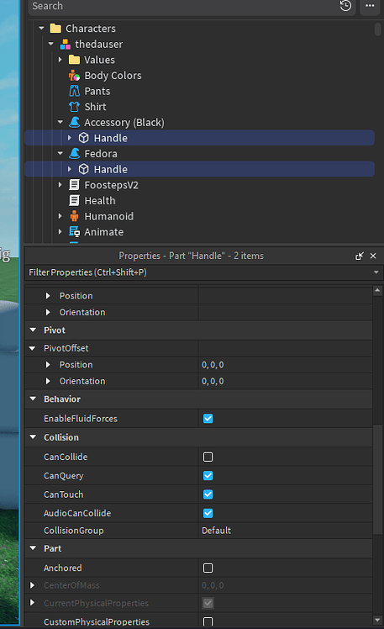The image size is (384, 629).
Task: Expand the Animate script
Action: 60,232
